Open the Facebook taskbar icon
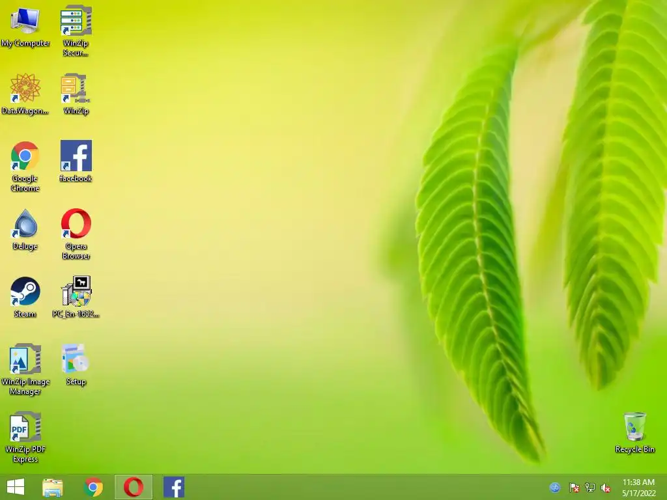The height and width of the screenshot is (500, 667). (174, 487)
